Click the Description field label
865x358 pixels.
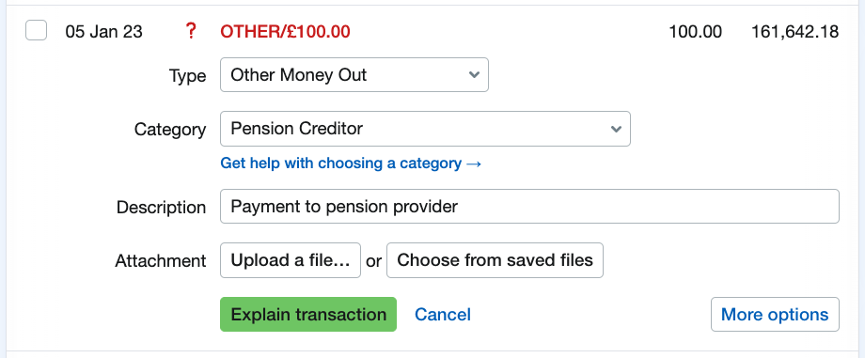(x=161, y=208)
